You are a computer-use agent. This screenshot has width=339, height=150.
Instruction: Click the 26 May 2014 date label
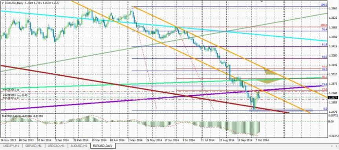point(154,140)
